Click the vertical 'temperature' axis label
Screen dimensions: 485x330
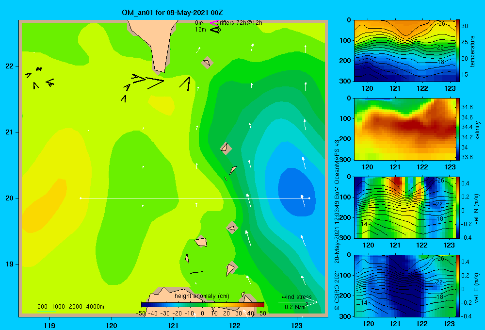[x=472, y=51]
